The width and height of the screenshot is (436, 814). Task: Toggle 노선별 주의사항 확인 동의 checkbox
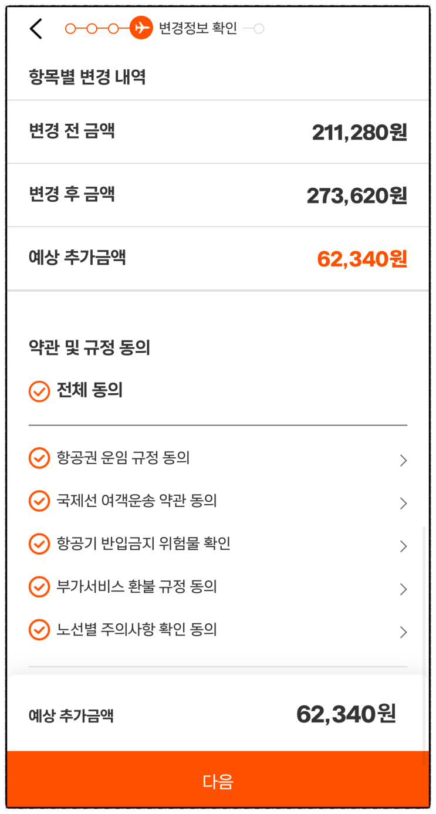click(39, 630)
